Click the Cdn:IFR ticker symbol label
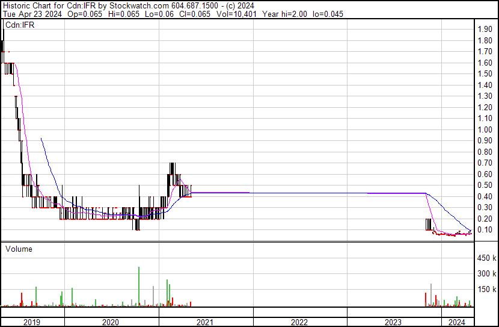Viewport: 499px width, 327px height. click(20, 26)
